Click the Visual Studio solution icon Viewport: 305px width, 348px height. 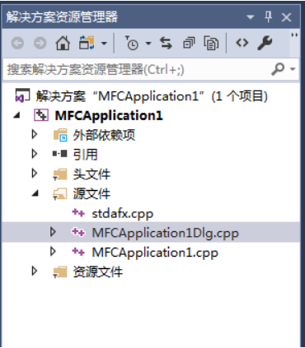(22, 95)
